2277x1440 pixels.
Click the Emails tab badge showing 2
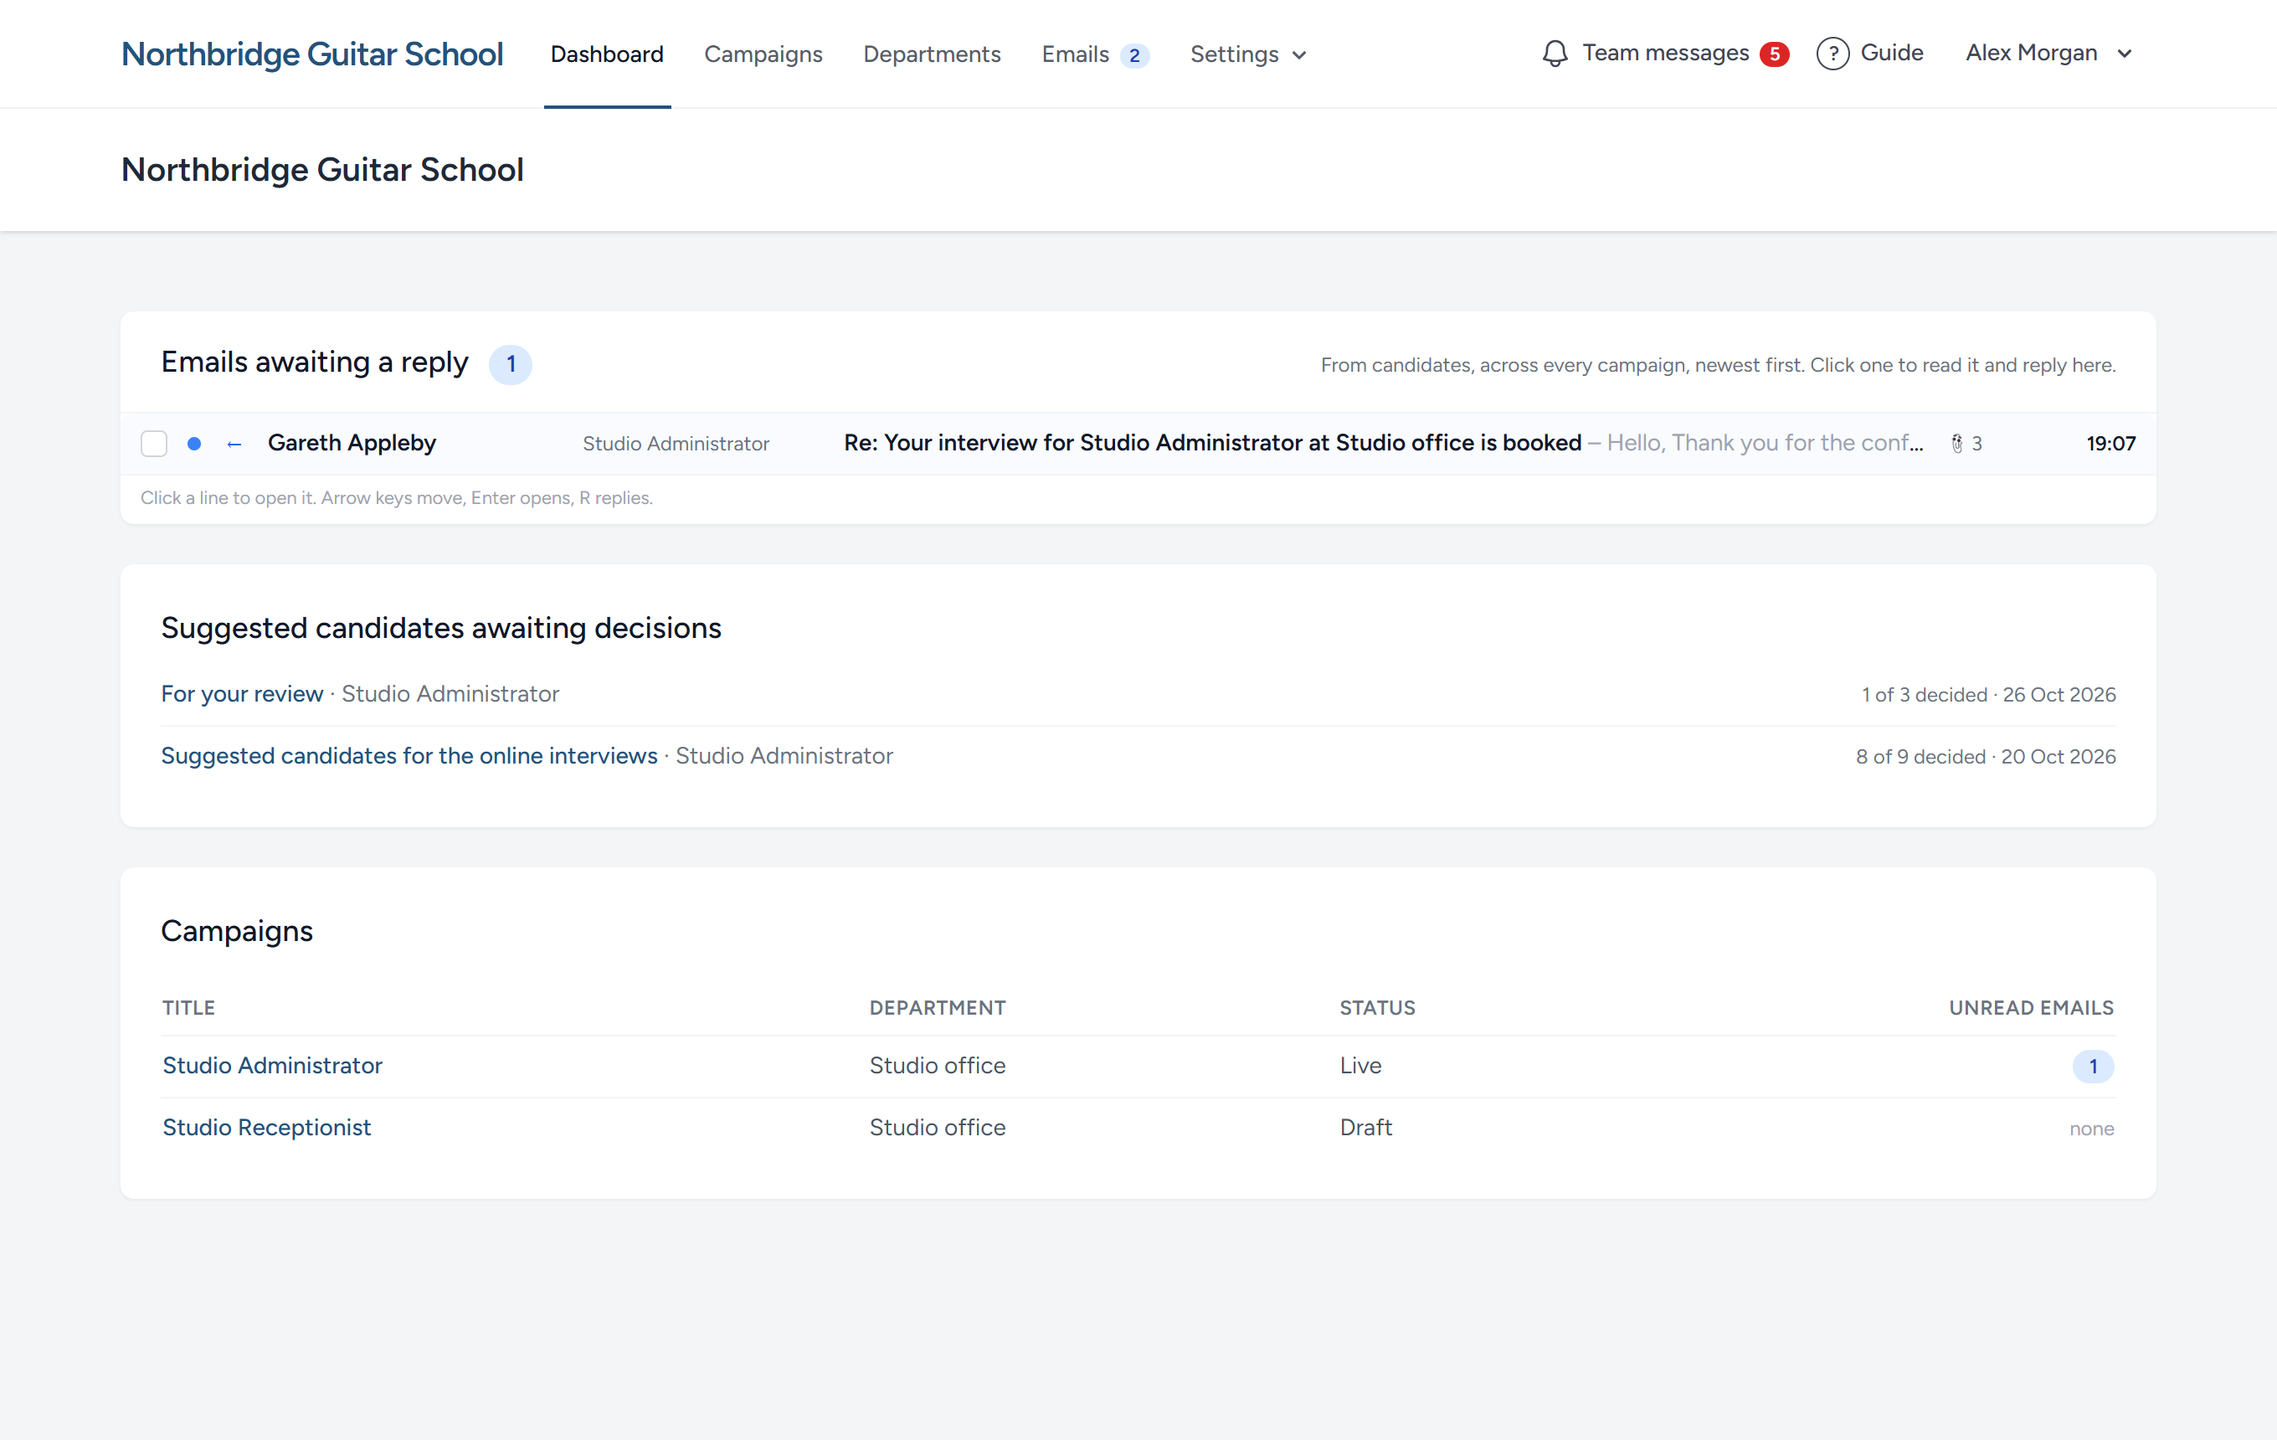tap(1133, 55)
